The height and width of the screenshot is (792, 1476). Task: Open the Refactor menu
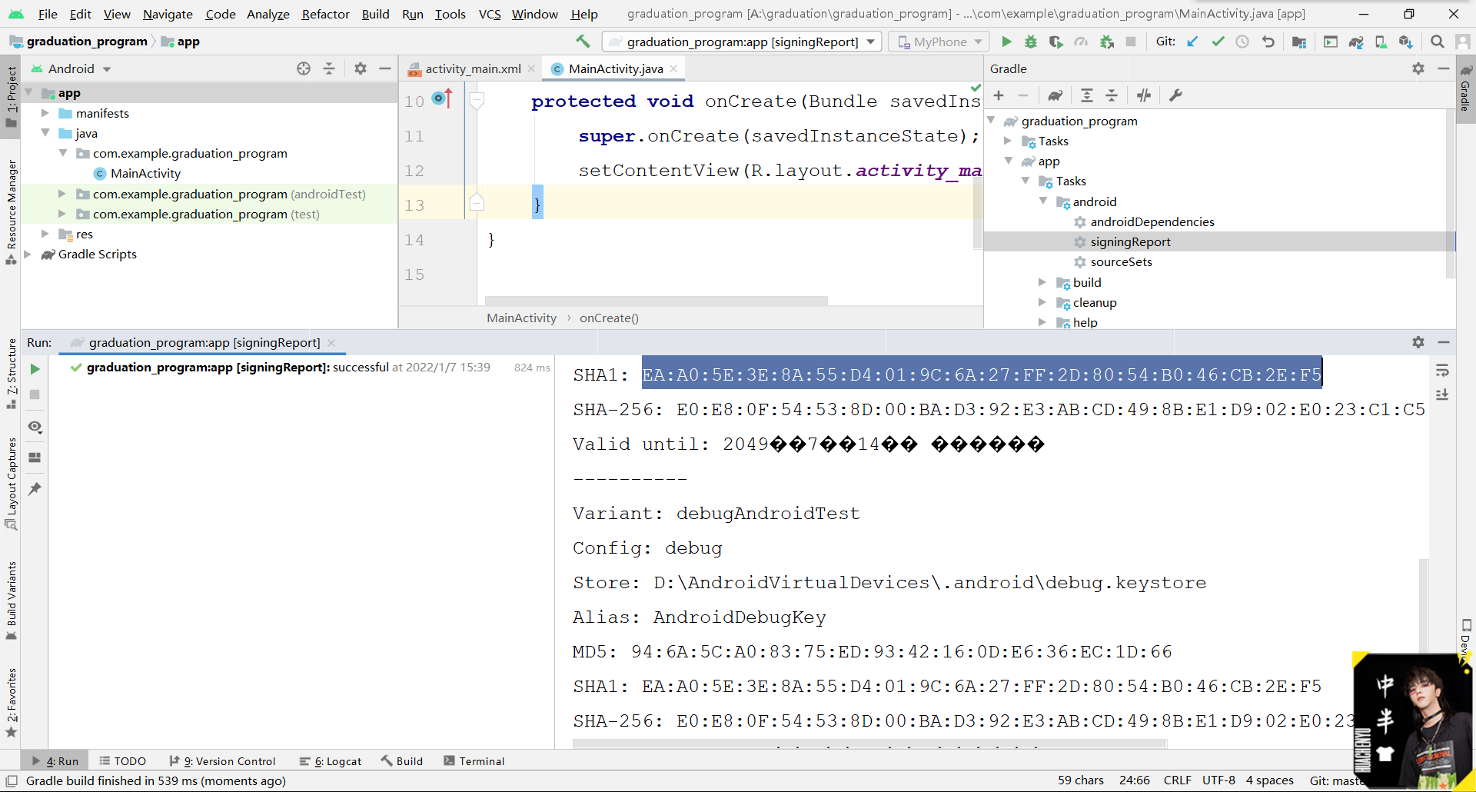(325, 14)
